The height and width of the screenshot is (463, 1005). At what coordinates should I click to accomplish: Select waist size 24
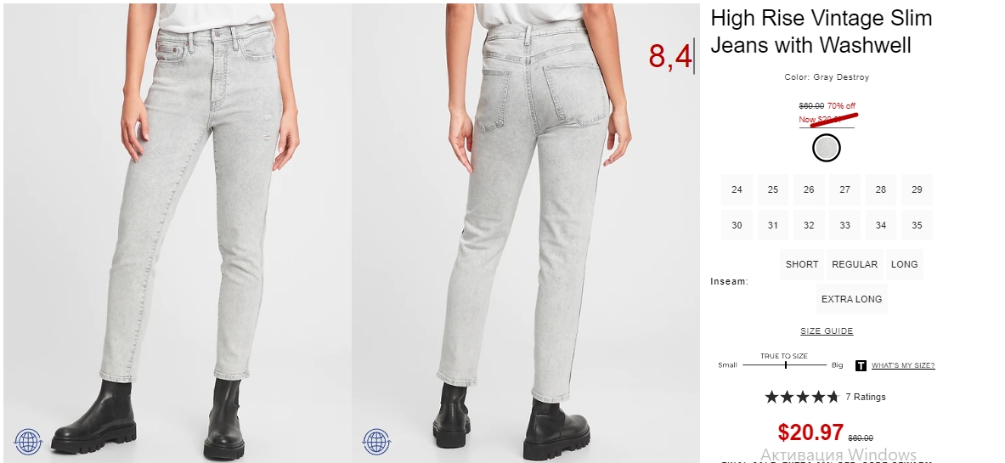pyautogui.click(x=737, y=189)
